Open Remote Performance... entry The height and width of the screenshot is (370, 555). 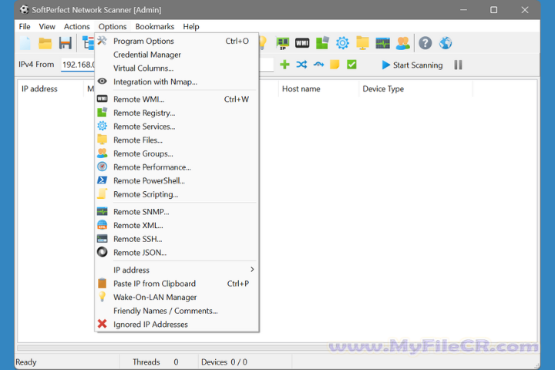tap(177, 167)
